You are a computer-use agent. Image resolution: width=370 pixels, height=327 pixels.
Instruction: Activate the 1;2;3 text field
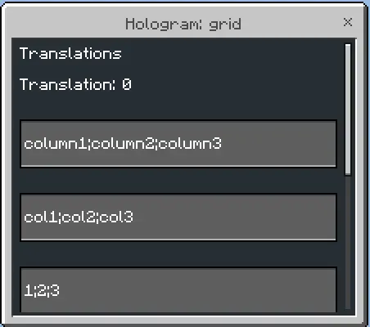click(x=178, y=290)
